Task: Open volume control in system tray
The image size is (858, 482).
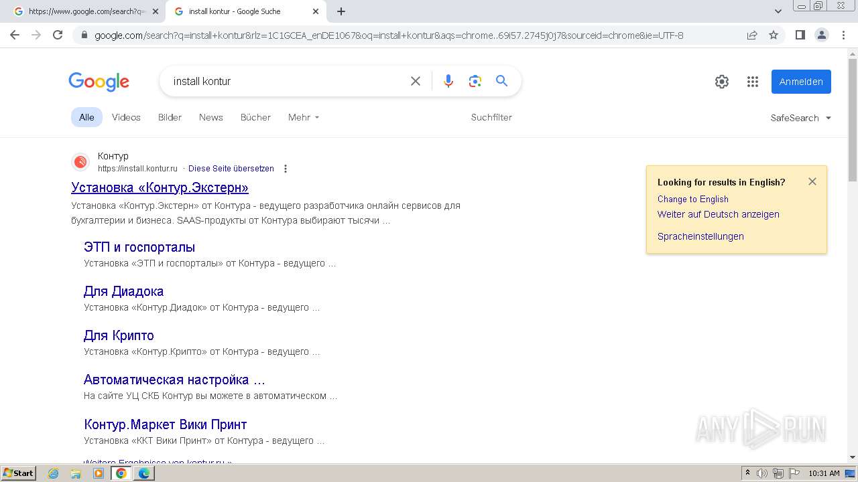Action: [762, 473]
